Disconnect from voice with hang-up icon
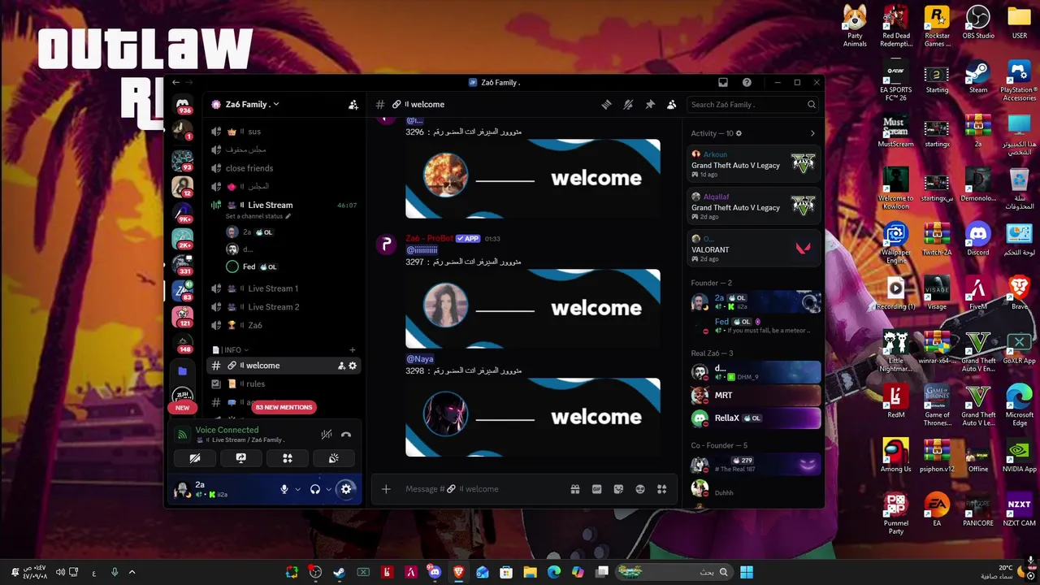Image resolution: width=1040 pixels, height=585 pixels. point(346,435)
